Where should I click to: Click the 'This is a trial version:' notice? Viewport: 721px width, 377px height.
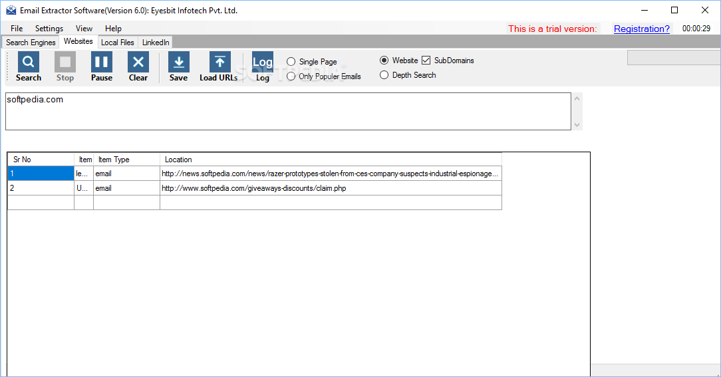coord(553,29)
